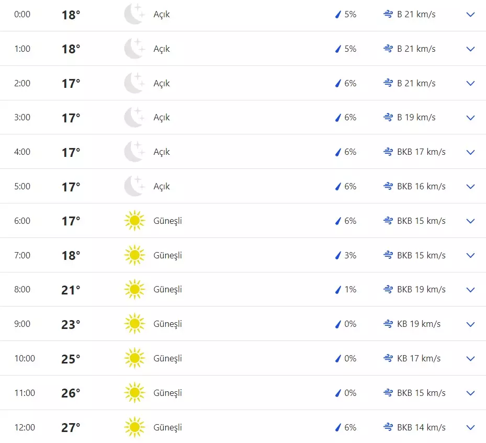Image resolution: width=486 pixels, height=443 pixels.
Task: Click the sun icon in the 12:00 row
Action: coord(134,427)
